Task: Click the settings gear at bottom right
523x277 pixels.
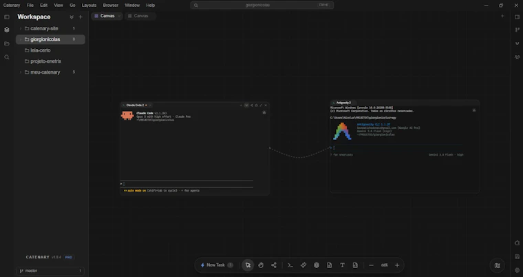Action: click(x=517, y=270)
